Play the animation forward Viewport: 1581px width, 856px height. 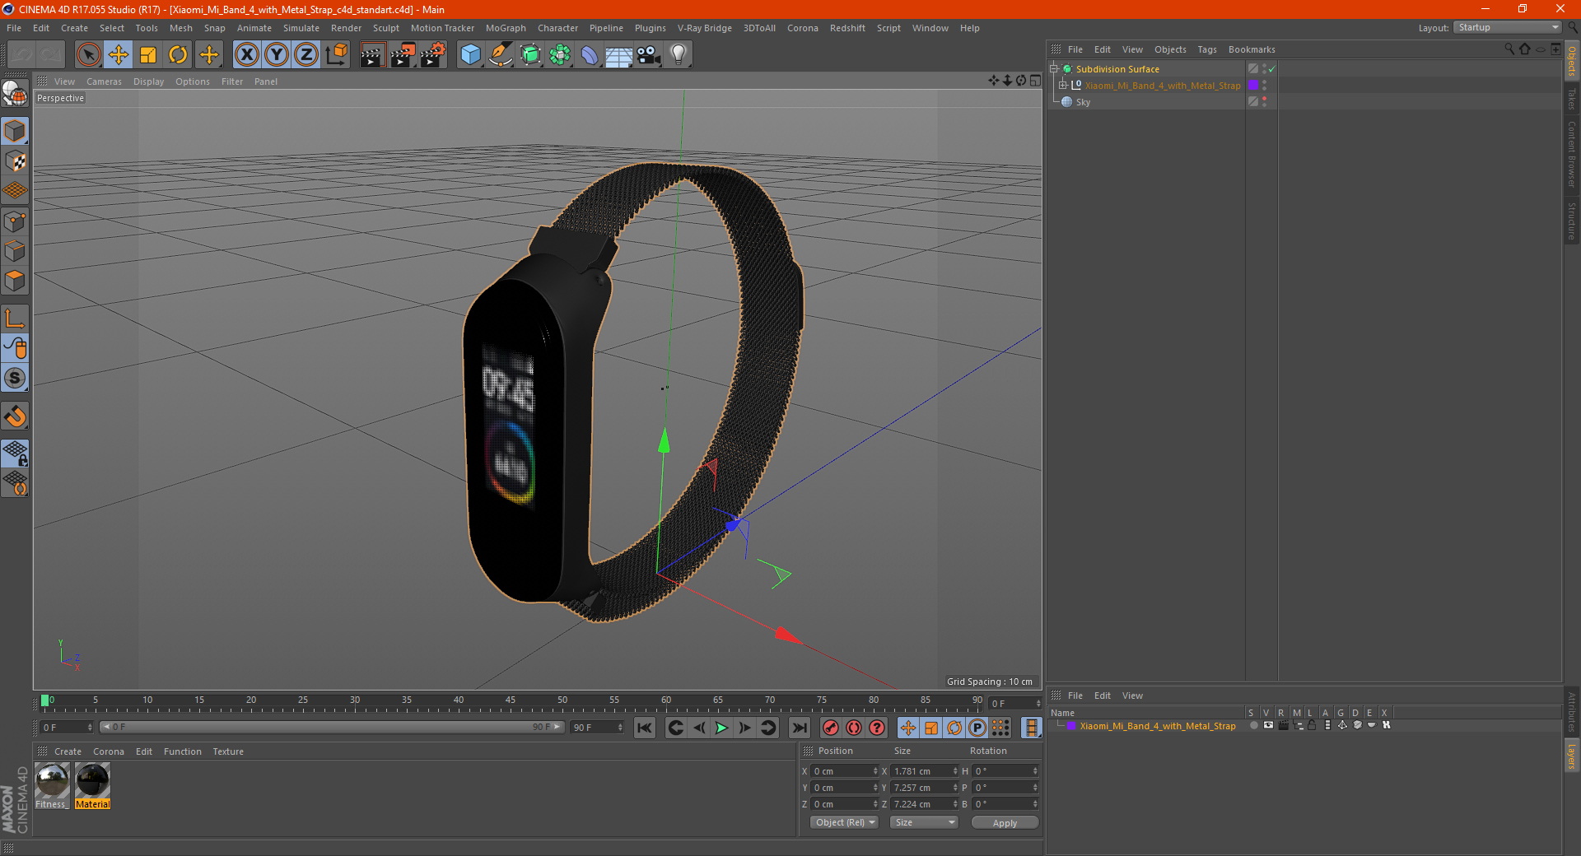coord(721,728)
